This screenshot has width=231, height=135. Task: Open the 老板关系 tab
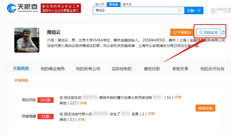tap(180, 69)
